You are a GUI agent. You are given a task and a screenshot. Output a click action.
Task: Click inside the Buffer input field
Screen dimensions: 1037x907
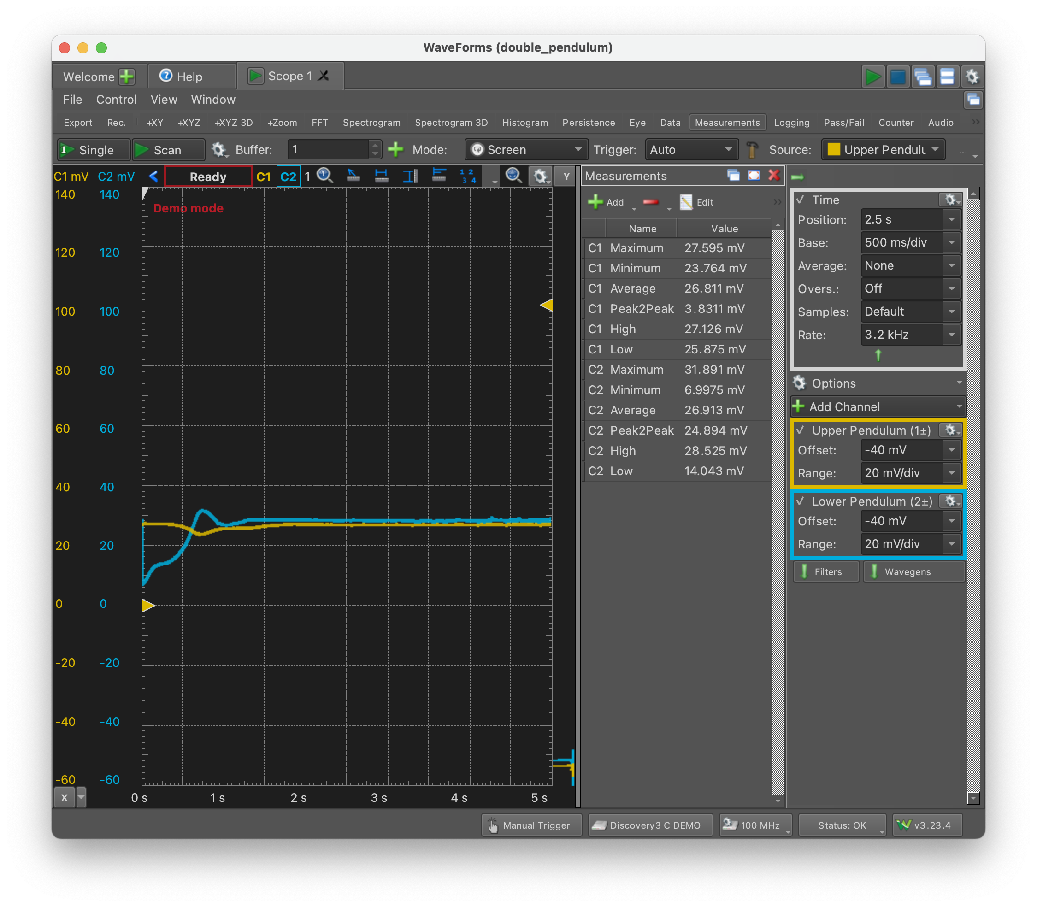pyautogui.click(x=329, y=149)
